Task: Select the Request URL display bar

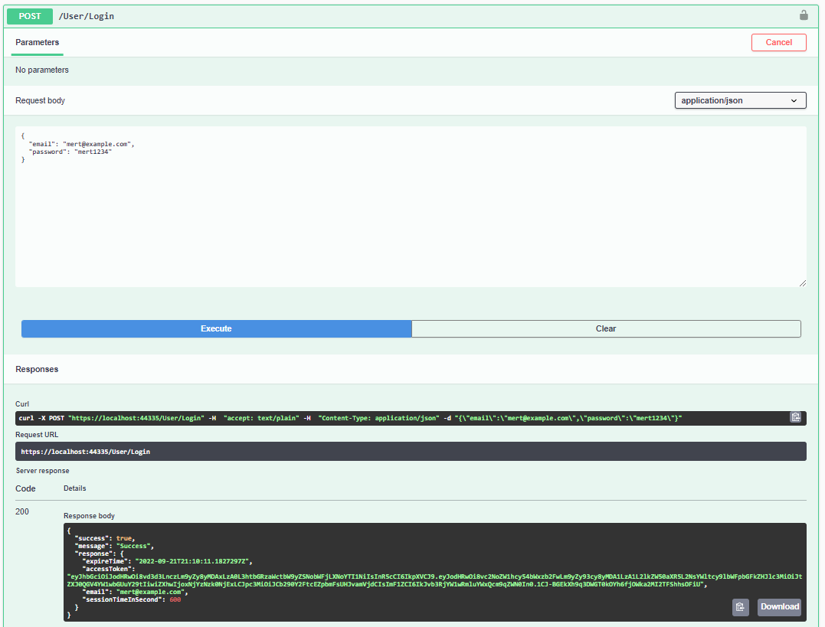Action: click(411, 451)
